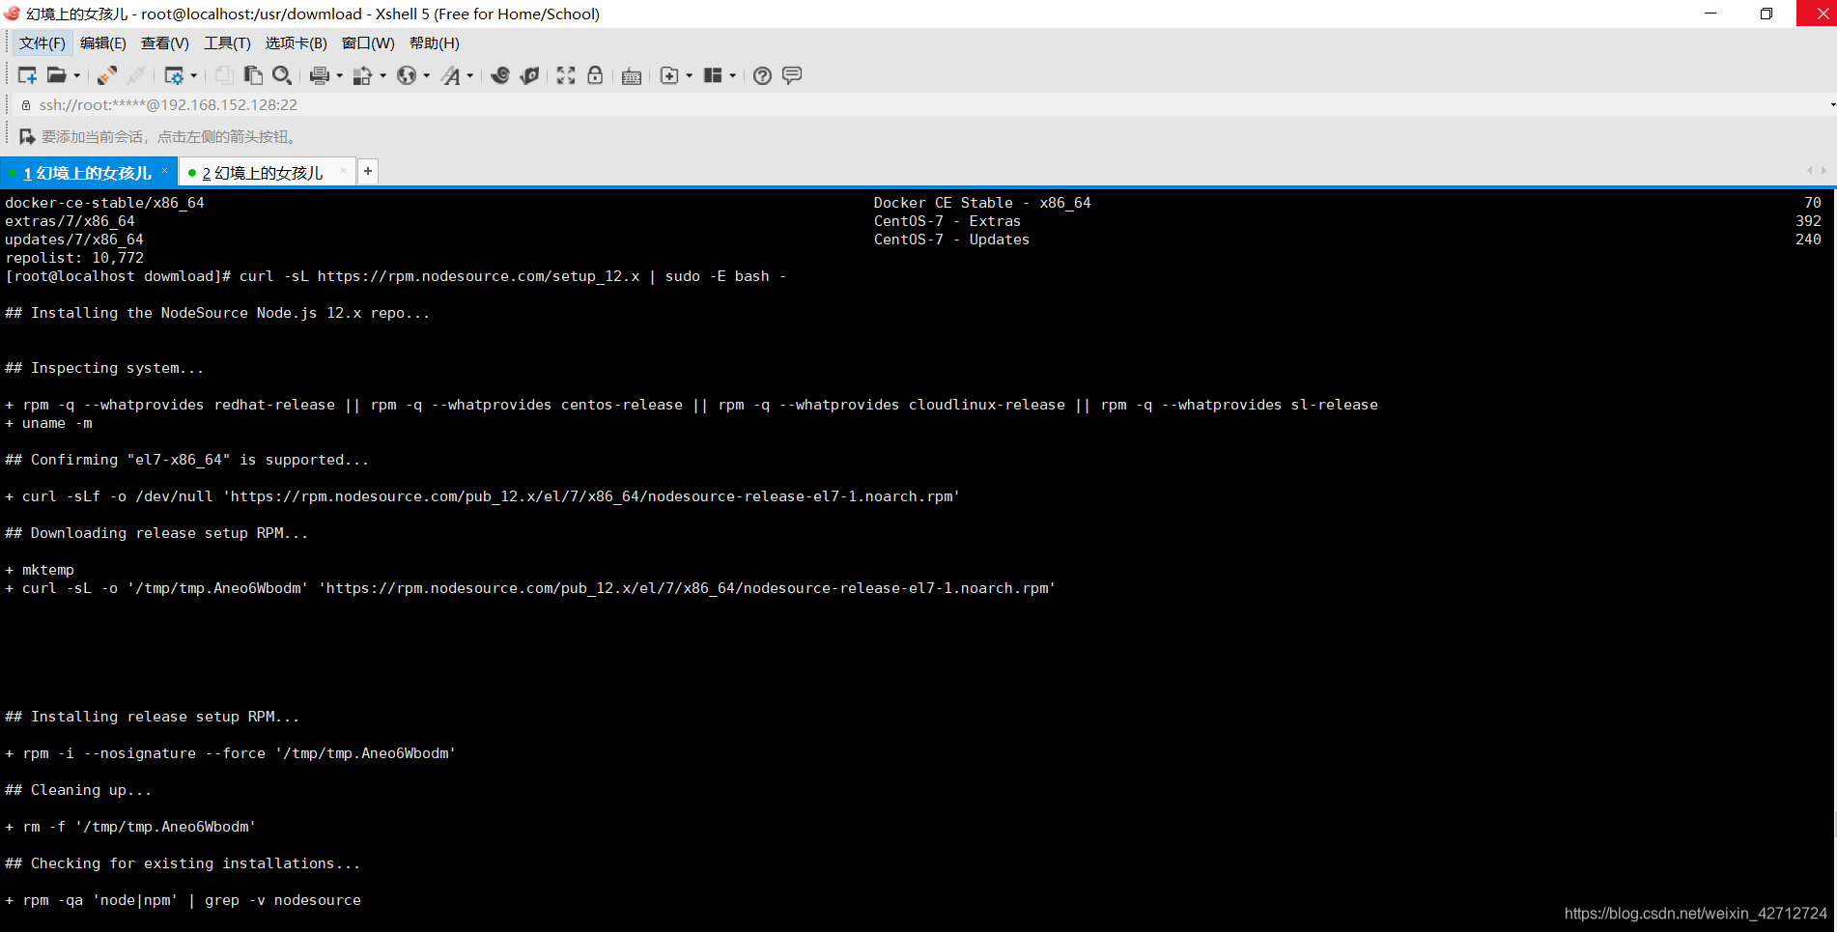Open the 帮助(H) menu
This screenshot has width=1837, height=932.
click(435, 43)
